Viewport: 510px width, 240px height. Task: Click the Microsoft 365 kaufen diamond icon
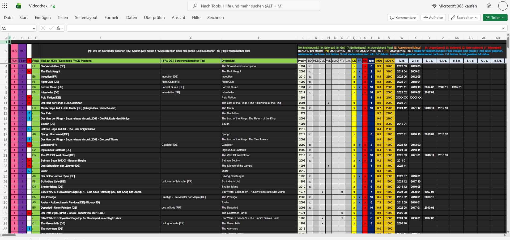(x=434, y=6)
